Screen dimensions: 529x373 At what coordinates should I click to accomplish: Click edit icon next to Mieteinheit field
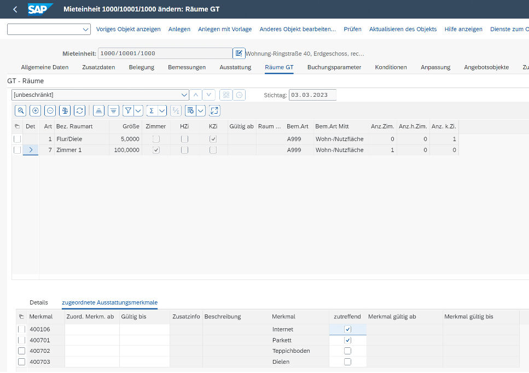point(239,53)
